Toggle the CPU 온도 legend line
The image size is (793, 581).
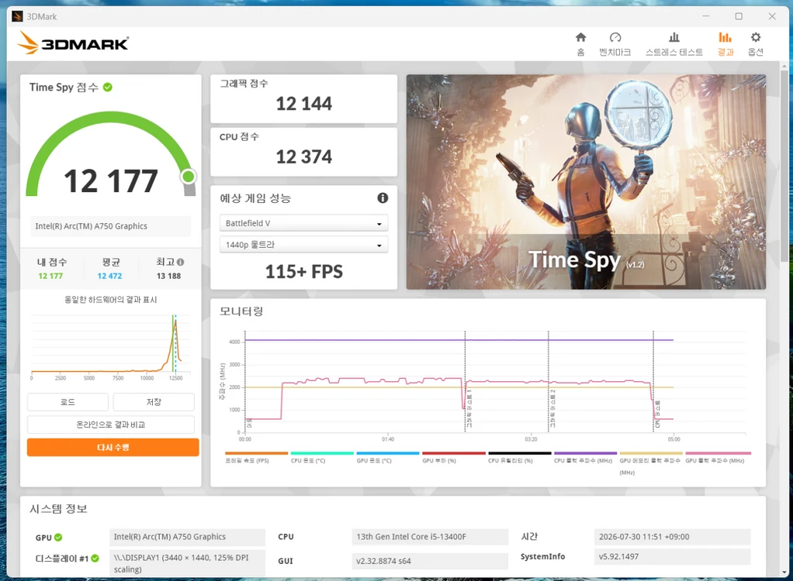(x=322, y=457)
